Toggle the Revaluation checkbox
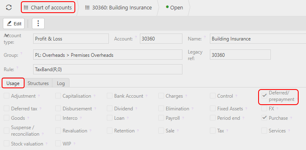 click(58, 130)
